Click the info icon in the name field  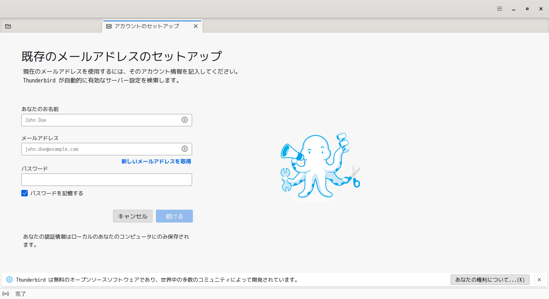(184, 120)
